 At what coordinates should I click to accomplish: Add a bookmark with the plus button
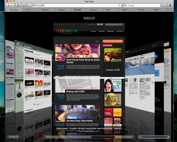[30, 5]
